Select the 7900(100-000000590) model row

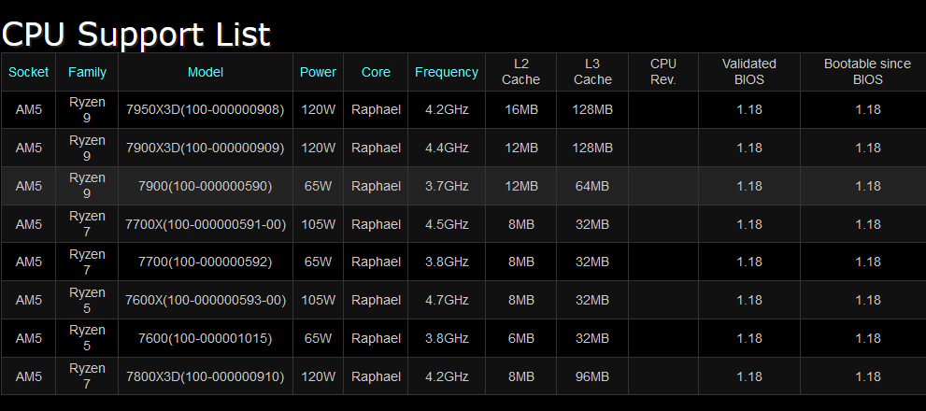coord(206,186)
